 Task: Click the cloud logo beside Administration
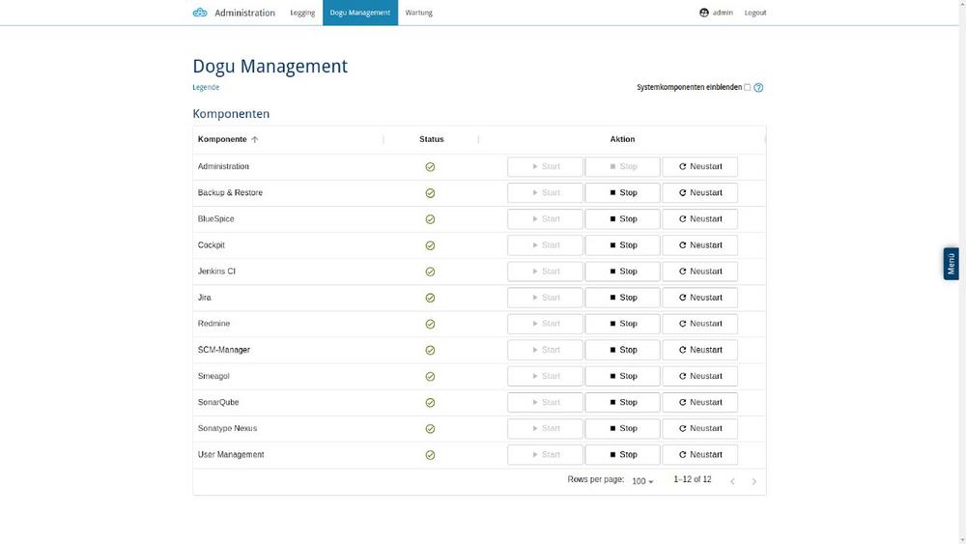tap(200, 13)
